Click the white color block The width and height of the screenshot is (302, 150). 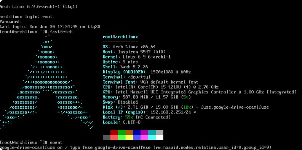[160, 137]
